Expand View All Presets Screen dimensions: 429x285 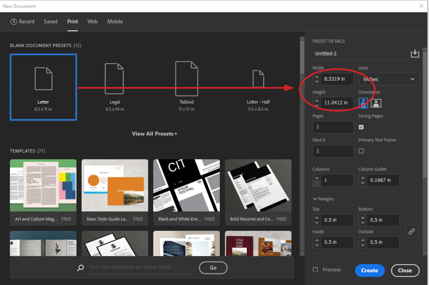pyautogui.click(x=154, y=134)
